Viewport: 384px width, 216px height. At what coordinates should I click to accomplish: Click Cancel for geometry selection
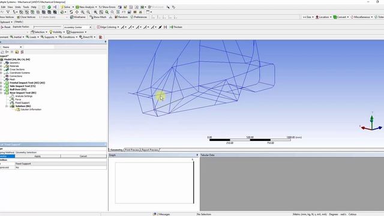click(83, 156)
